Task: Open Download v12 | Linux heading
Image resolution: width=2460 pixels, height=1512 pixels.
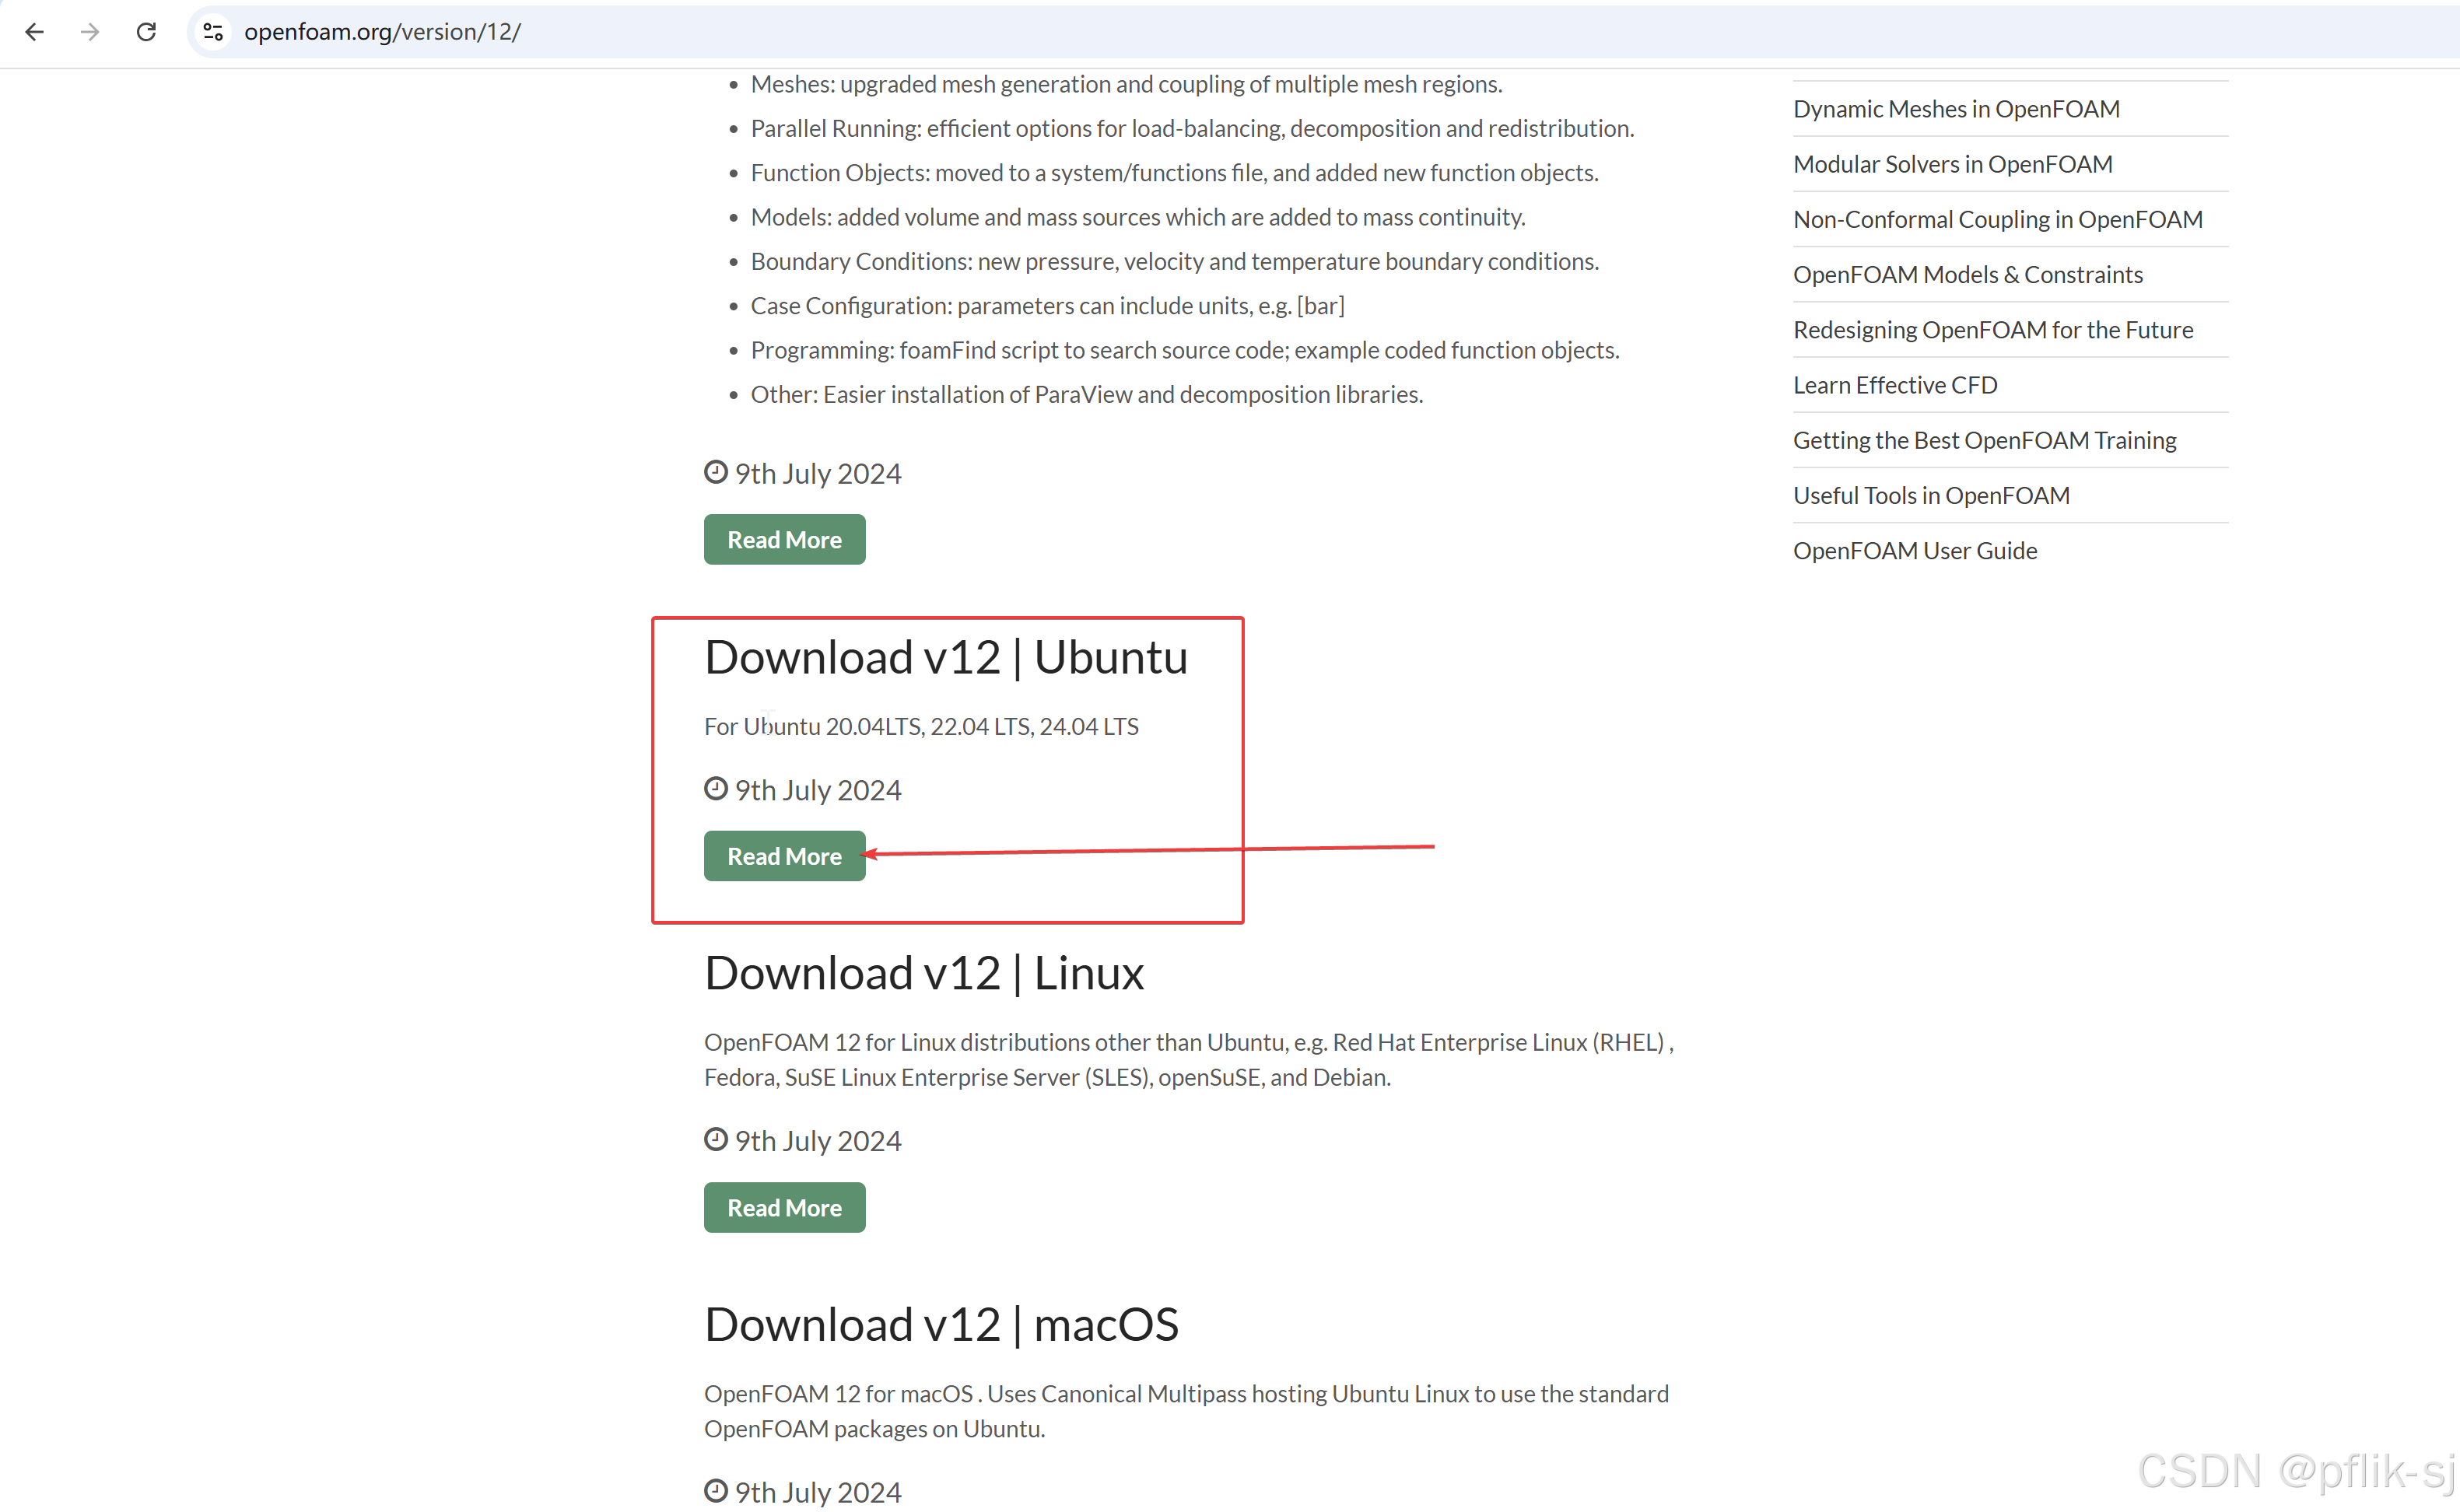Action: [923, 974]
